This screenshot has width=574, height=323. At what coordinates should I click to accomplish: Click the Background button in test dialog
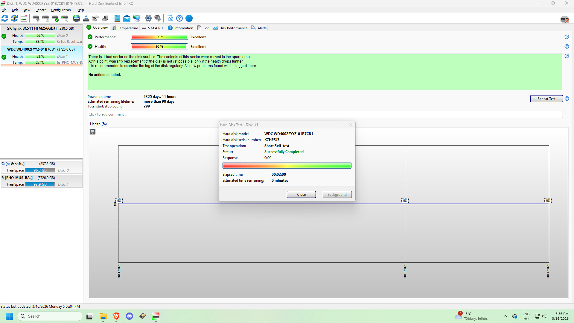(x=337, y=195)
